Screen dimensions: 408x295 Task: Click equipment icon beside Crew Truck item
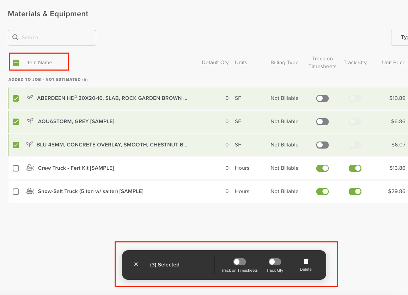click(x=30, y=168)
